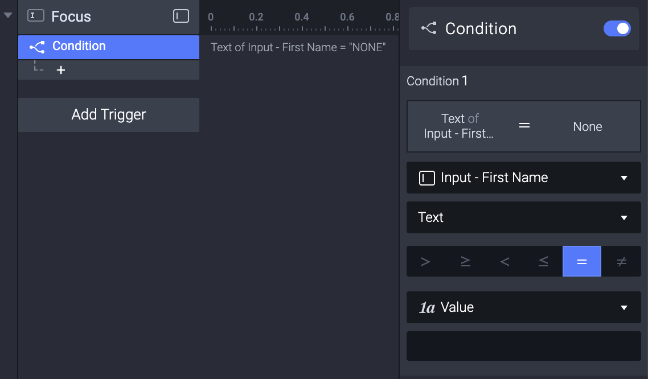
Task: Click timeline ruler at 0 mark
Action: coord(211,17)
